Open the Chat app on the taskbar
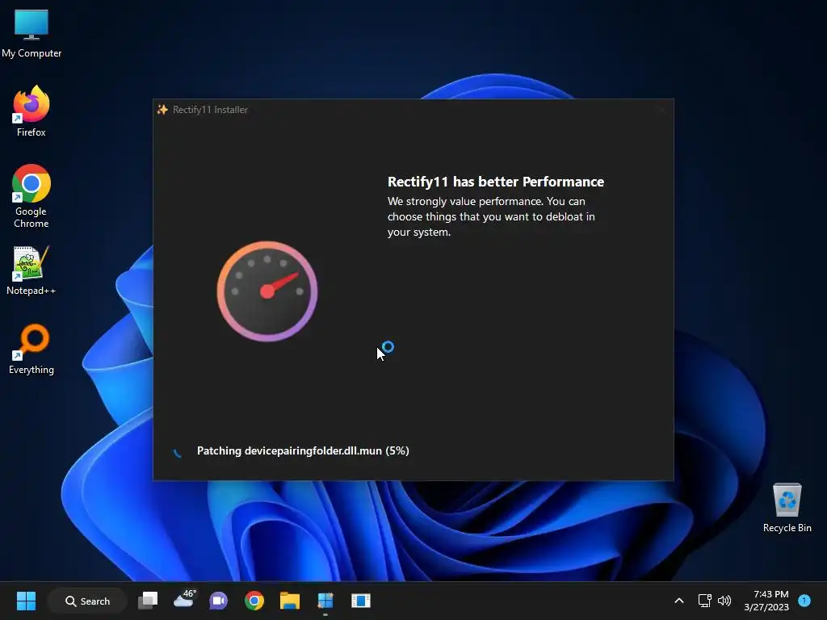 pos(218,601)
